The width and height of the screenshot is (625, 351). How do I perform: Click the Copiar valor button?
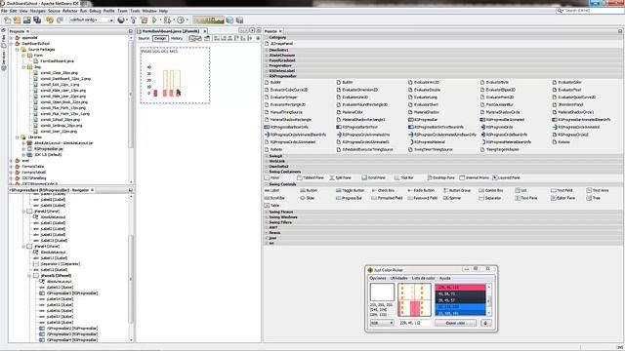click(x=455, y=323)
